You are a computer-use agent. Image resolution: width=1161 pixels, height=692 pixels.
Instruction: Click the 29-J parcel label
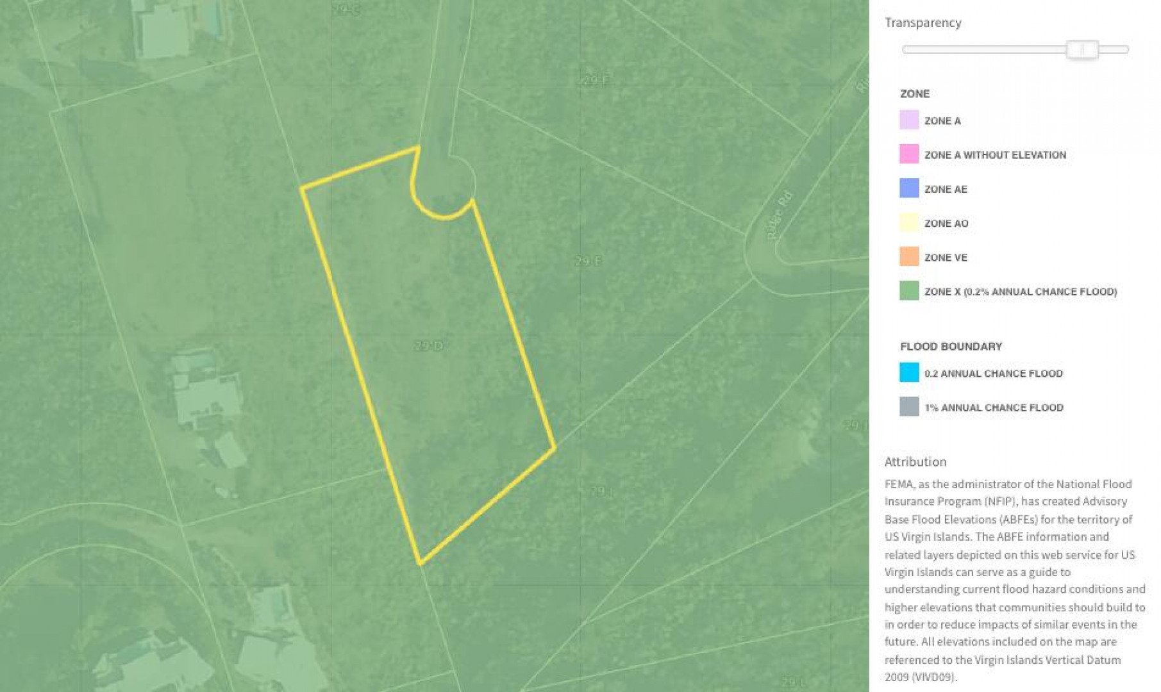point(601,491)
